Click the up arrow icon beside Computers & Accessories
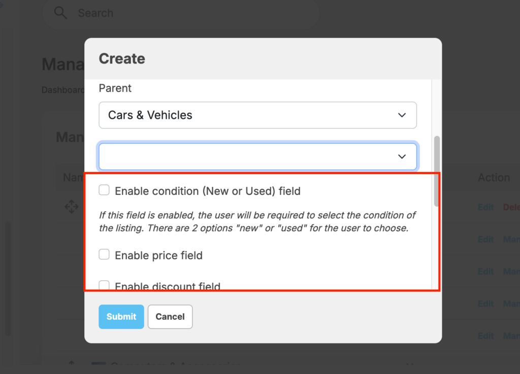 [72, 364]
